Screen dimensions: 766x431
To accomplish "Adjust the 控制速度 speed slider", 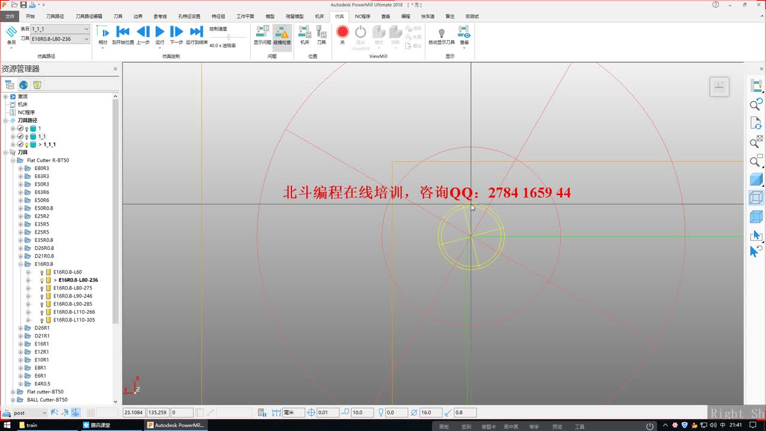I will [228, 37].
